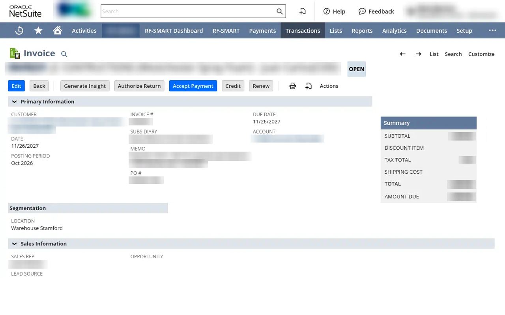Click the Generate Insight button
Image resolution: width=505 pixels, height=315 pixels.
85,86
